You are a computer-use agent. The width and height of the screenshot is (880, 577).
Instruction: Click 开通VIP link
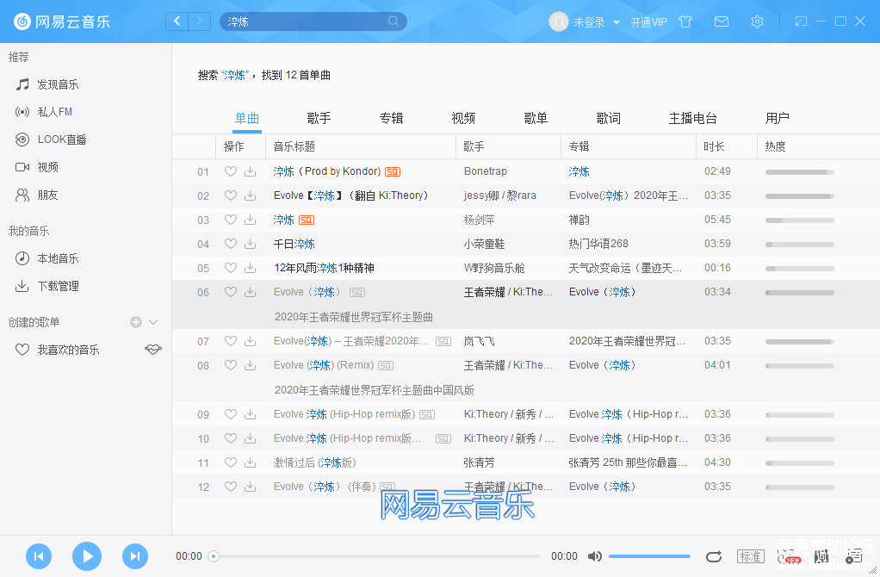tap(648, 22)
